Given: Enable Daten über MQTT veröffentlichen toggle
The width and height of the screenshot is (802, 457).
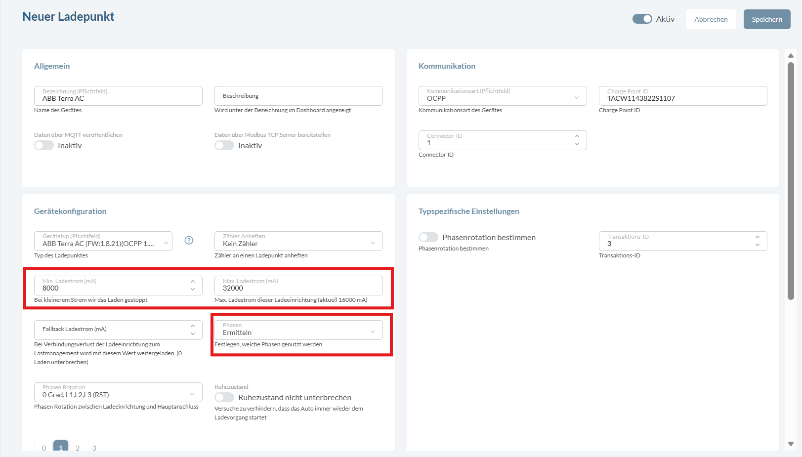Looking at the screenshot, I should point(44,145).
